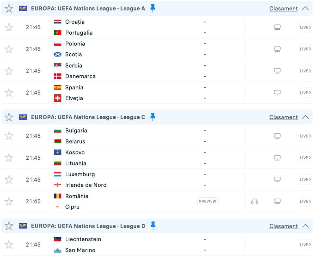This screenshot has width=318, height=259.
Task: Toggle favorite star for Bulgaria–Belarus
Action: point(9,136)
